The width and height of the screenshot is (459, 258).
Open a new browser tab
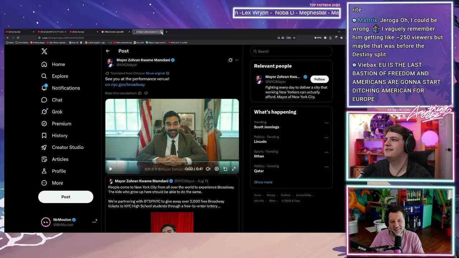(166, 32)
